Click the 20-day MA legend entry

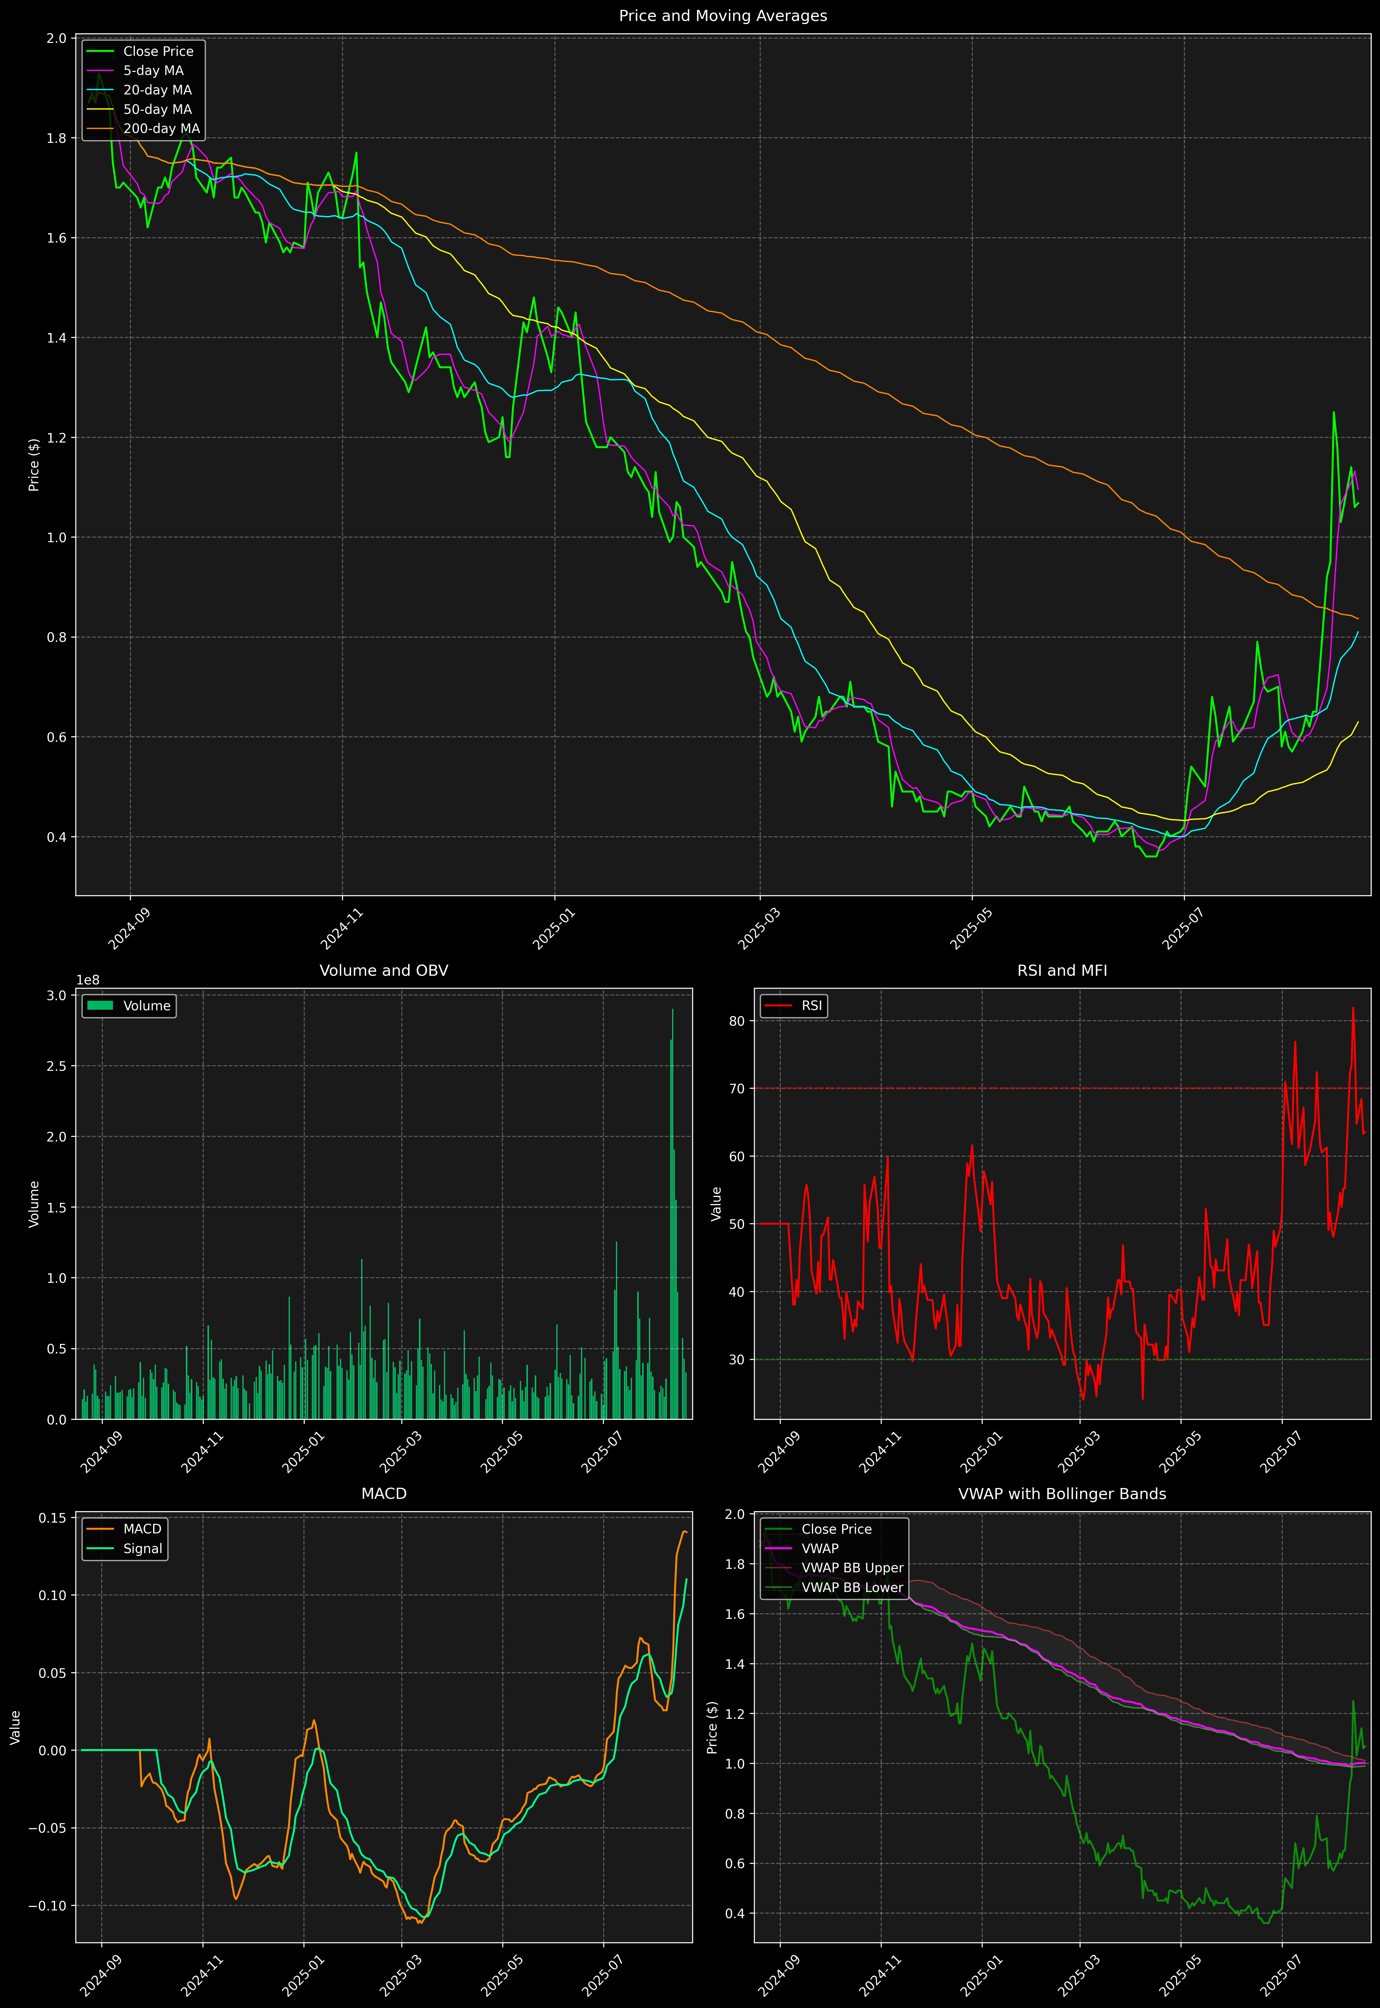[x=157, y=90]
